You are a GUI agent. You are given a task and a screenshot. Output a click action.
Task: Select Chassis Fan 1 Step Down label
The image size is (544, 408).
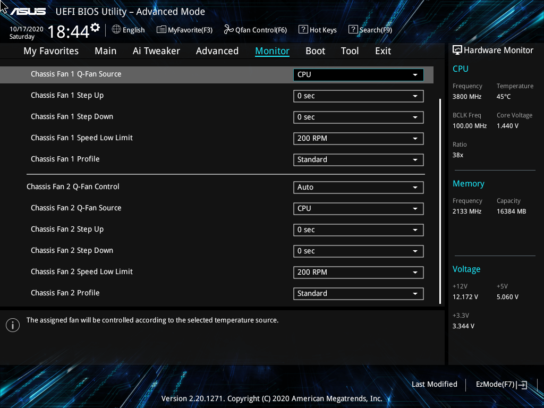[72, 116]
